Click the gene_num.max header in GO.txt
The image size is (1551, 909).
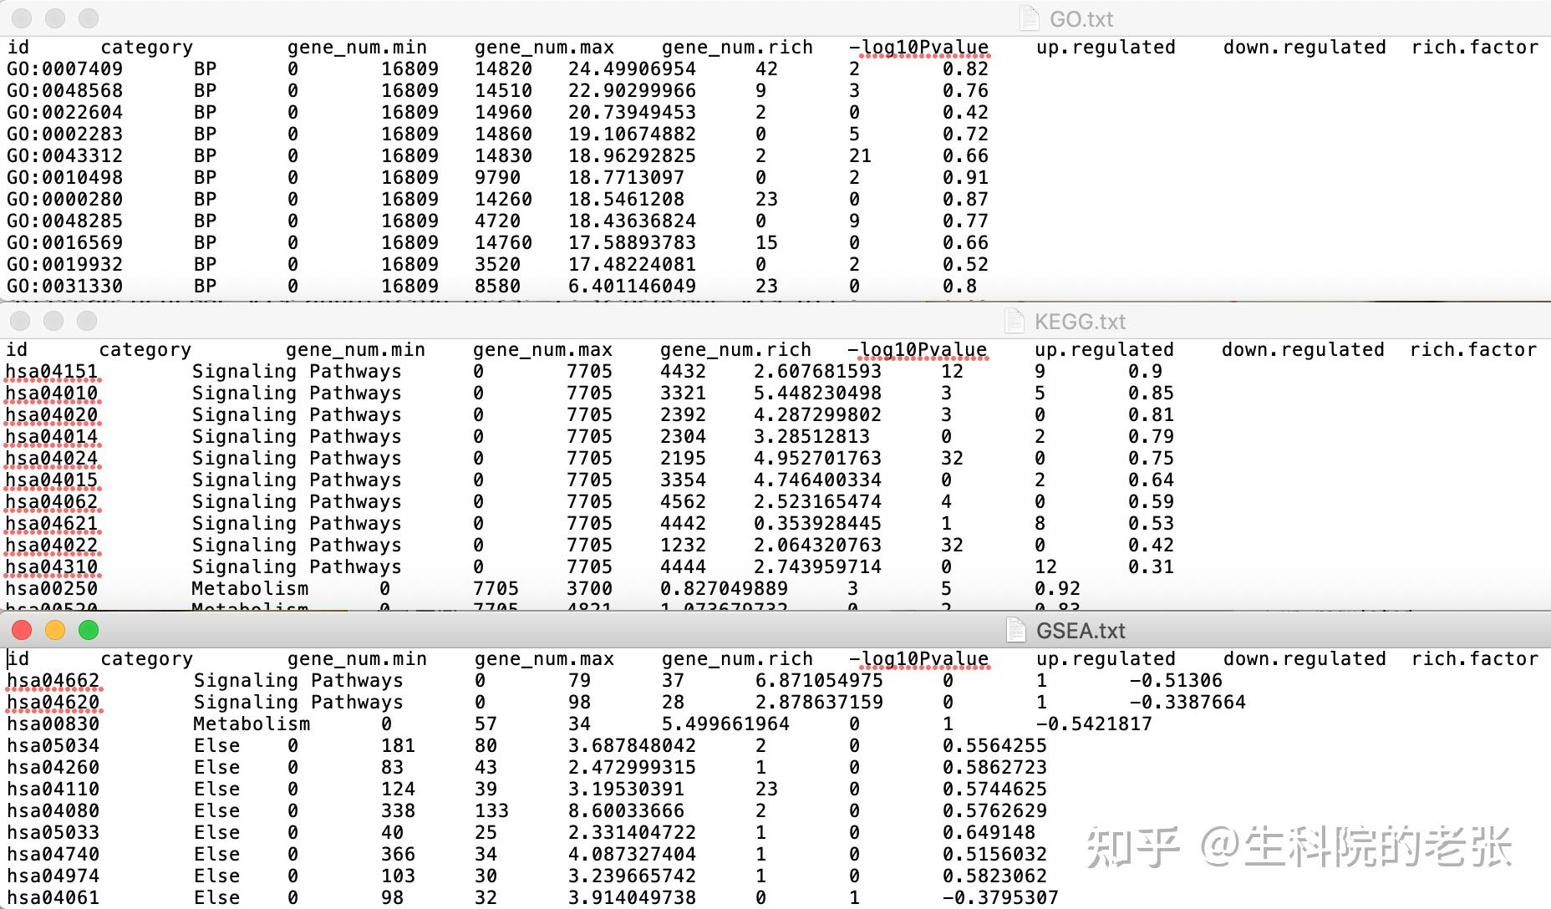click(x=544, y=48)
